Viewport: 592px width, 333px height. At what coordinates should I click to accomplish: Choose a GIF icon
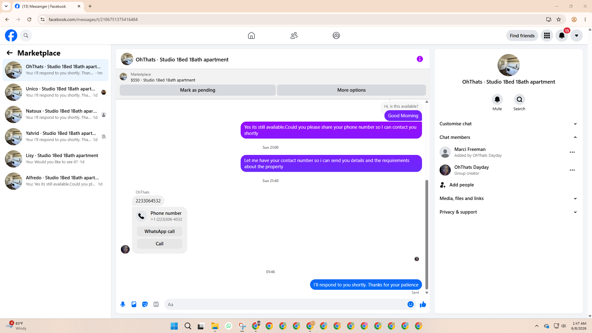pyautogui.click(x=156, y=304)
